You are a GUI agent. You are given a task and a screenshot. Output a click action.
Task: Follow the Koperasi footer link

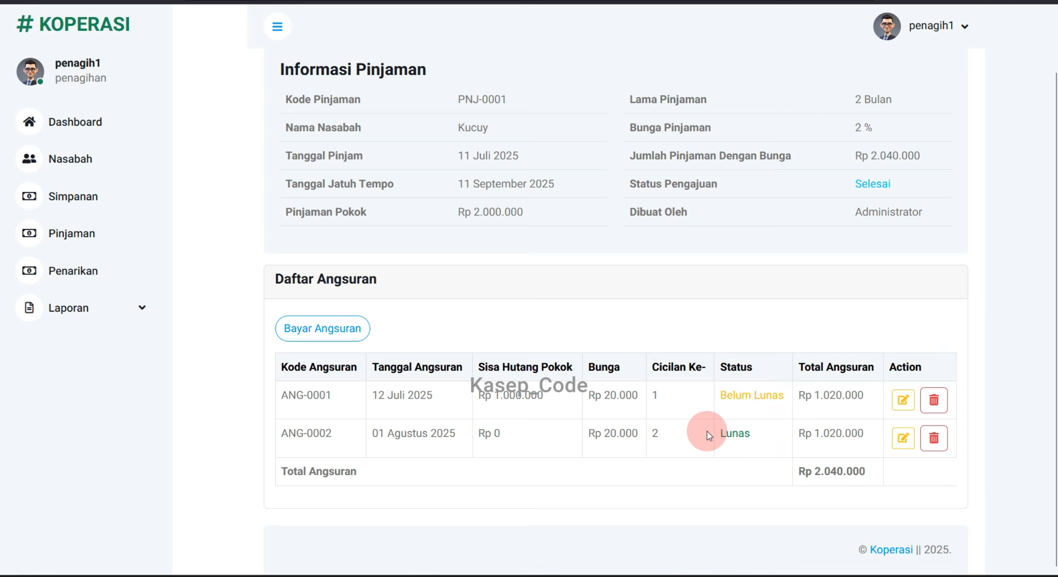point(891,549)
